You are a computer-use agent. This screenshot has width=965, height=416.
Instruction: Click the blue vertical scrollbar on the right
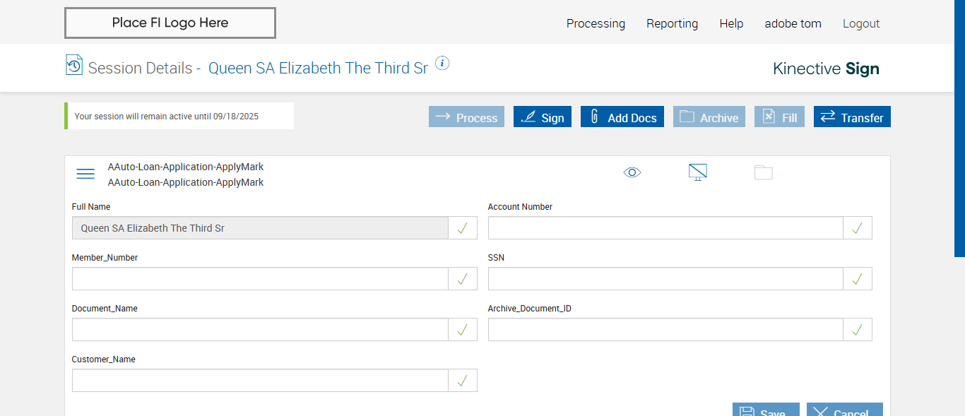pos(959,127)
